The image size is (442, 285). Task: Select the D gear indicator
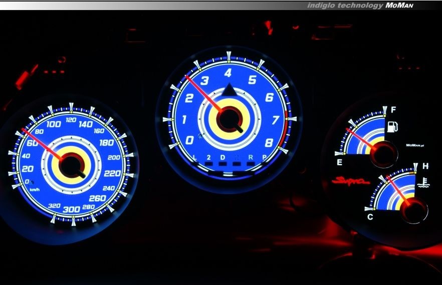tap(223, 157)
